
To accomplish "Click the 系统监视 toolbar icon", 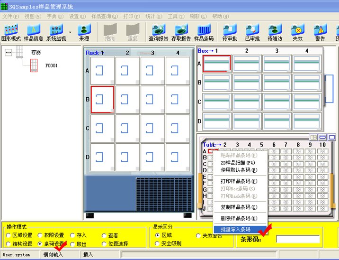I will pos(56,32).
